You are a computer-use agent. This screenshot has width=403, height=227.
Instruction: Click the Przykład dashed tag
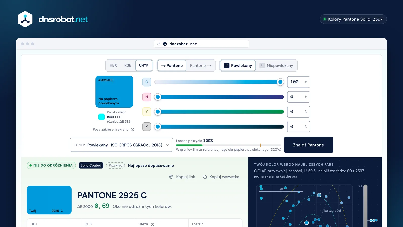pos(116,165)
